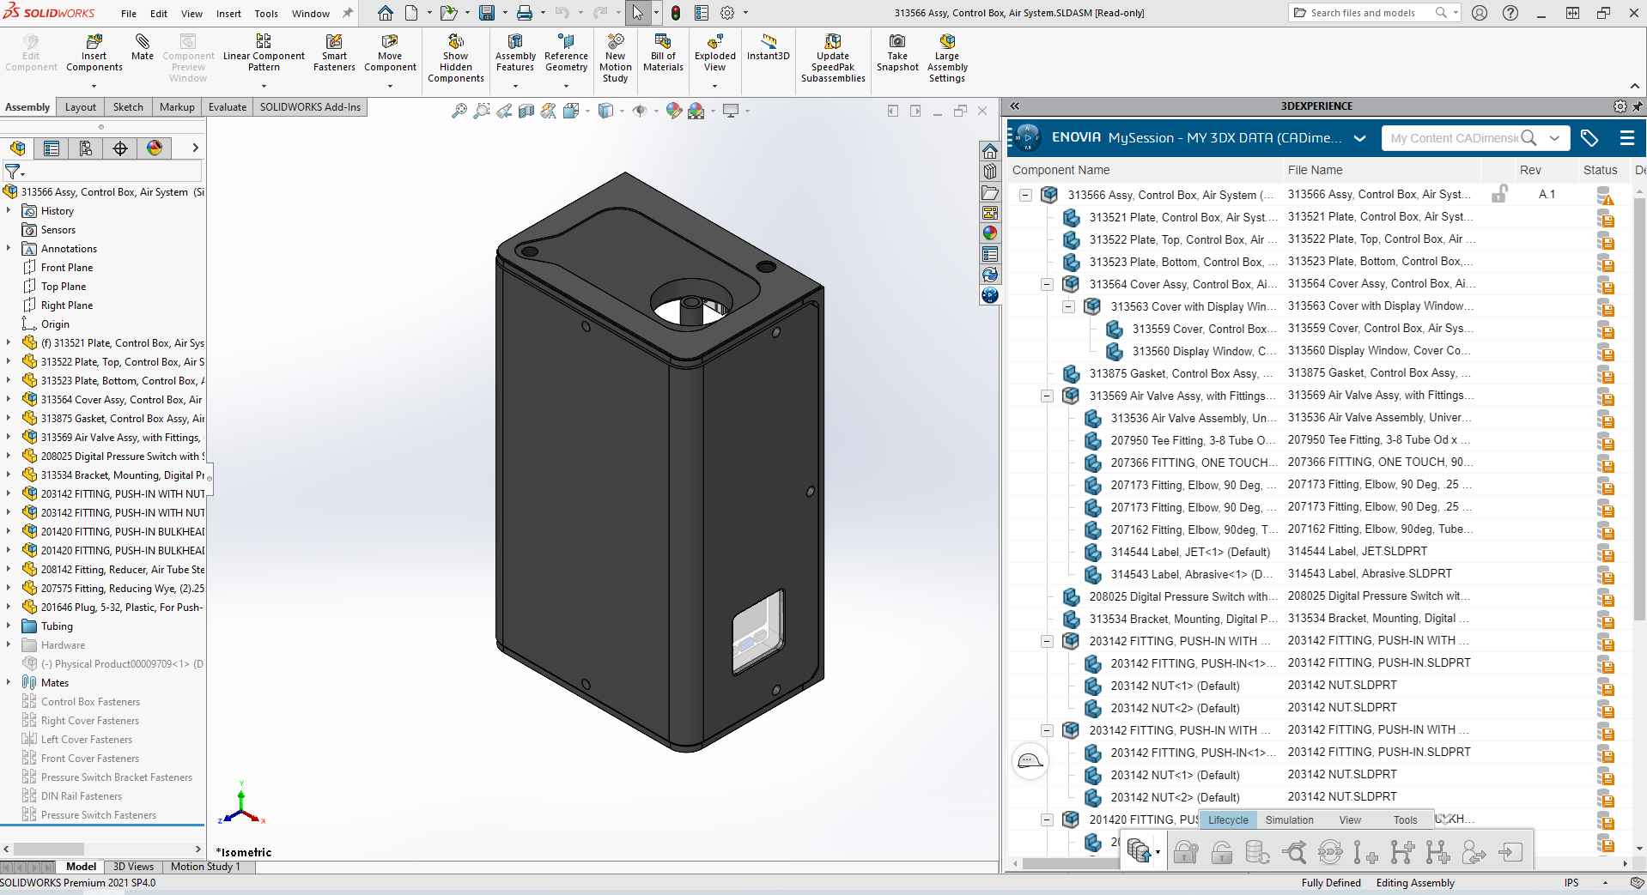
Task: Open the hamburger menu in the 3DEXPERIENCE panel
Action: click(1627, 138)
